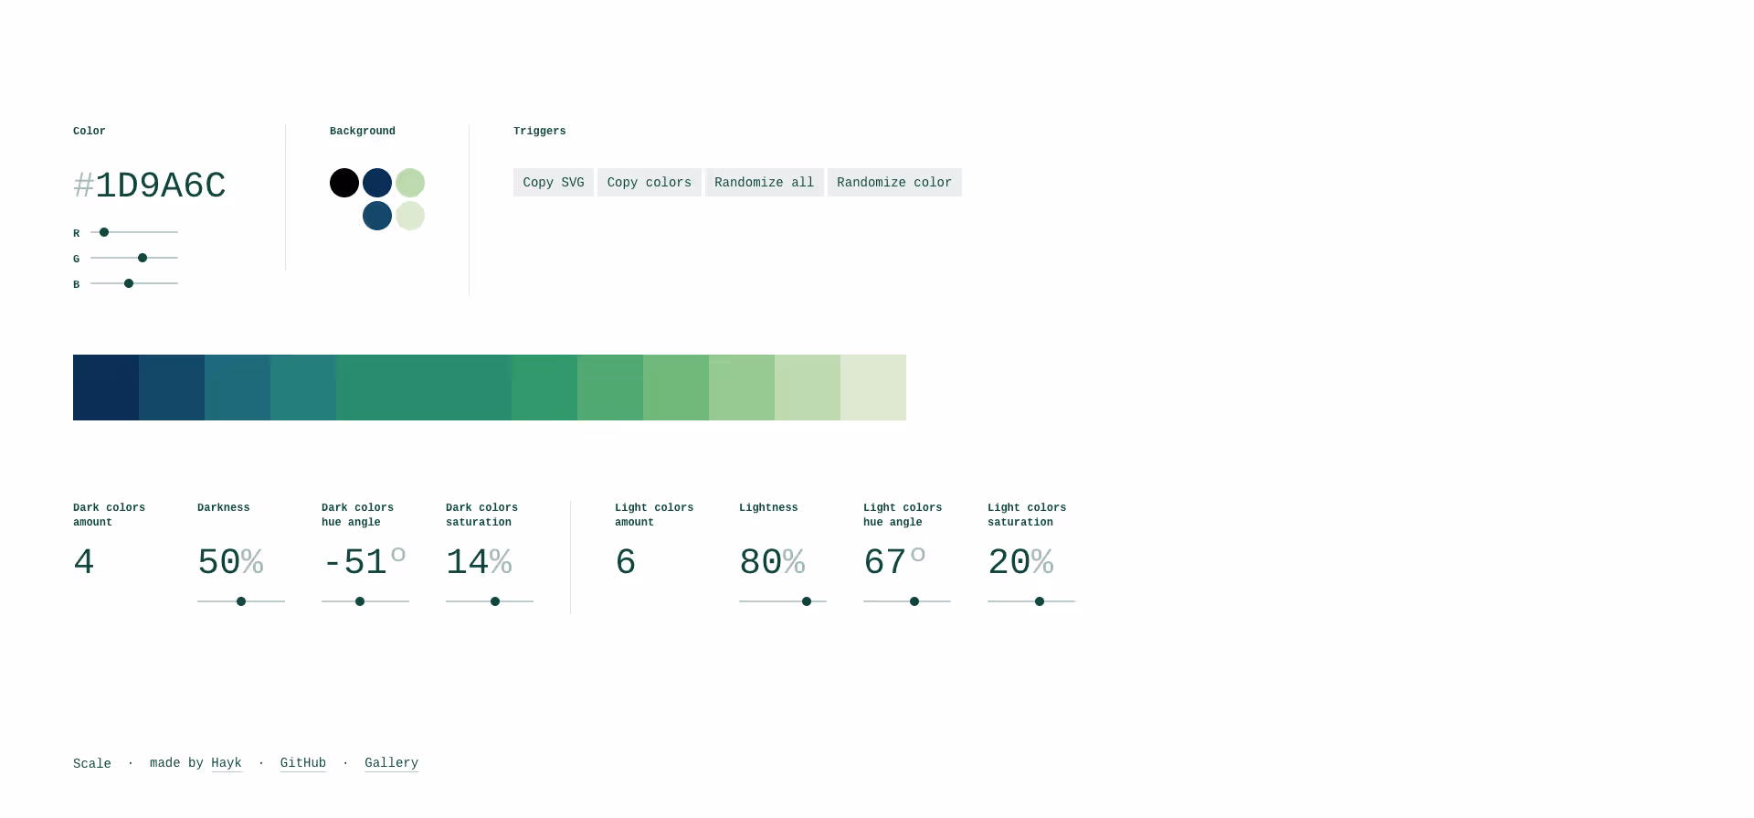Click the Lightness value 80%

tap(772, 562)
